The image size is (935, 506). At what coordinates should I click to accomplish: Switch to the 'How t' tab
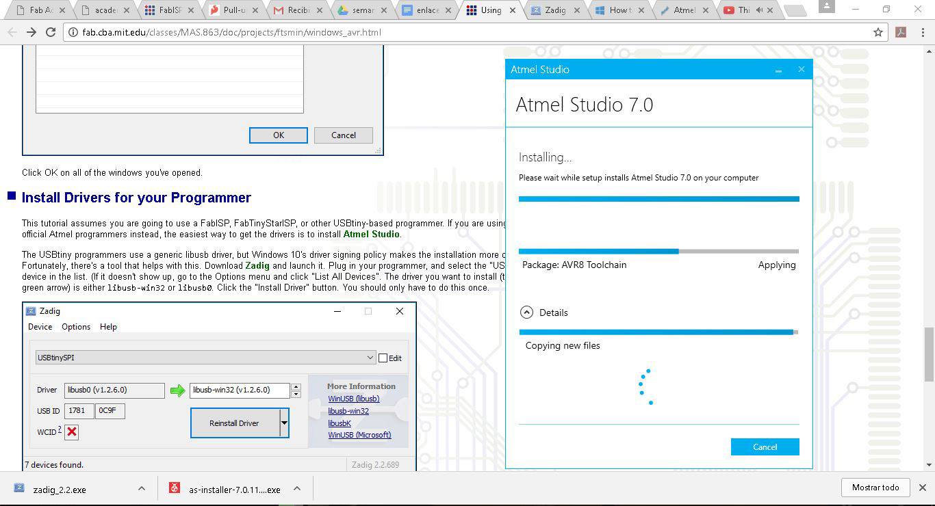(x=621, y=10)
